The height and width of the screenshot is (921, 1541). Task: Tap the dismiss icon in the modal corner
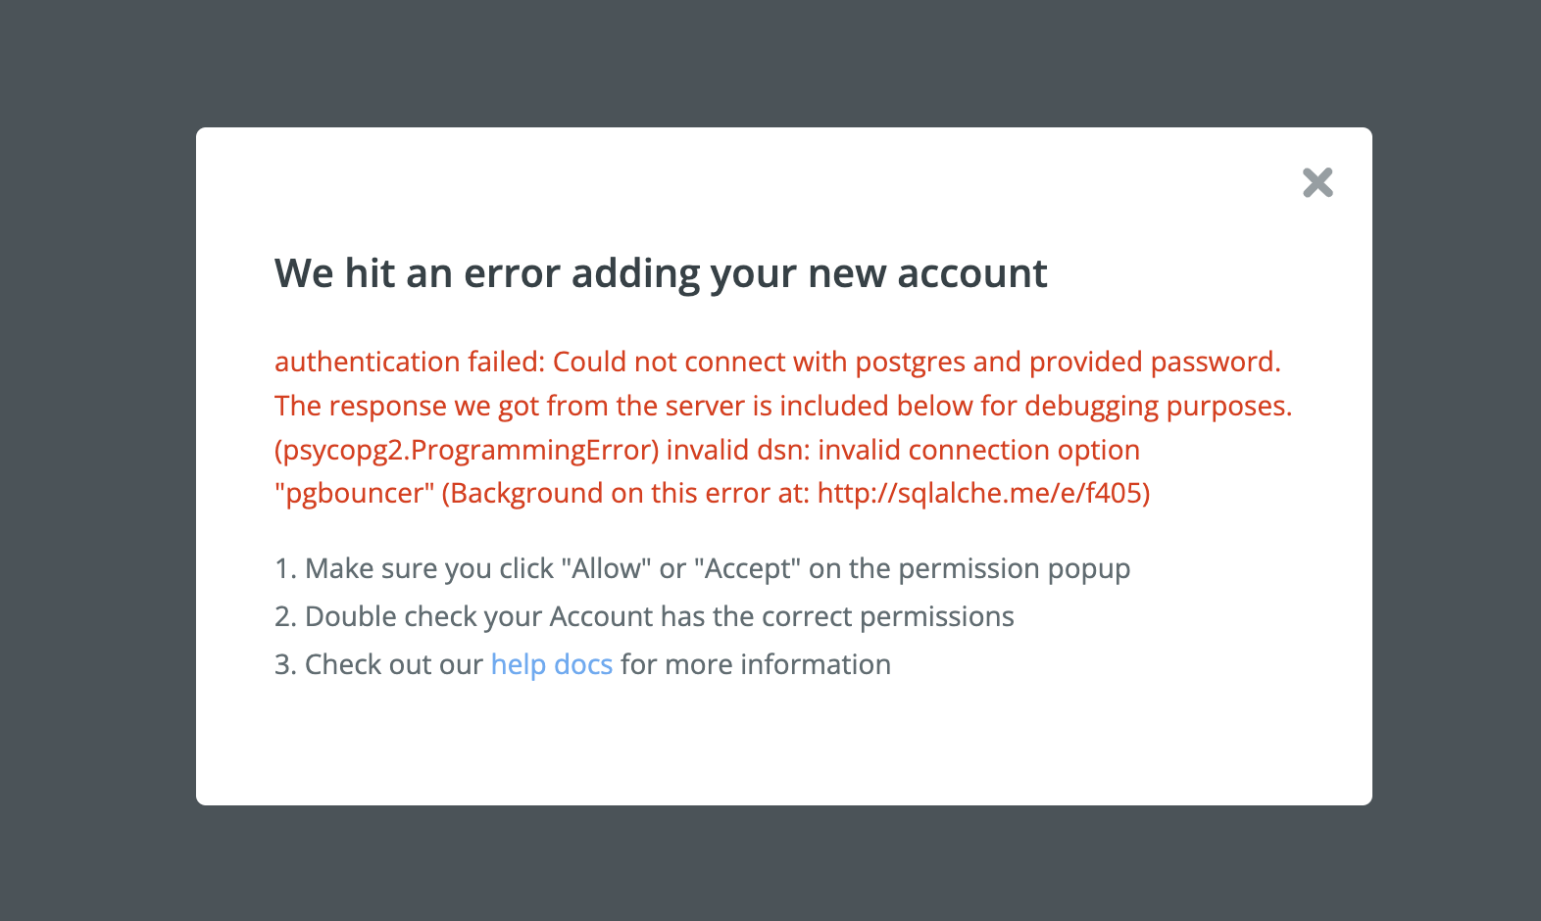tap(1317, 182)
